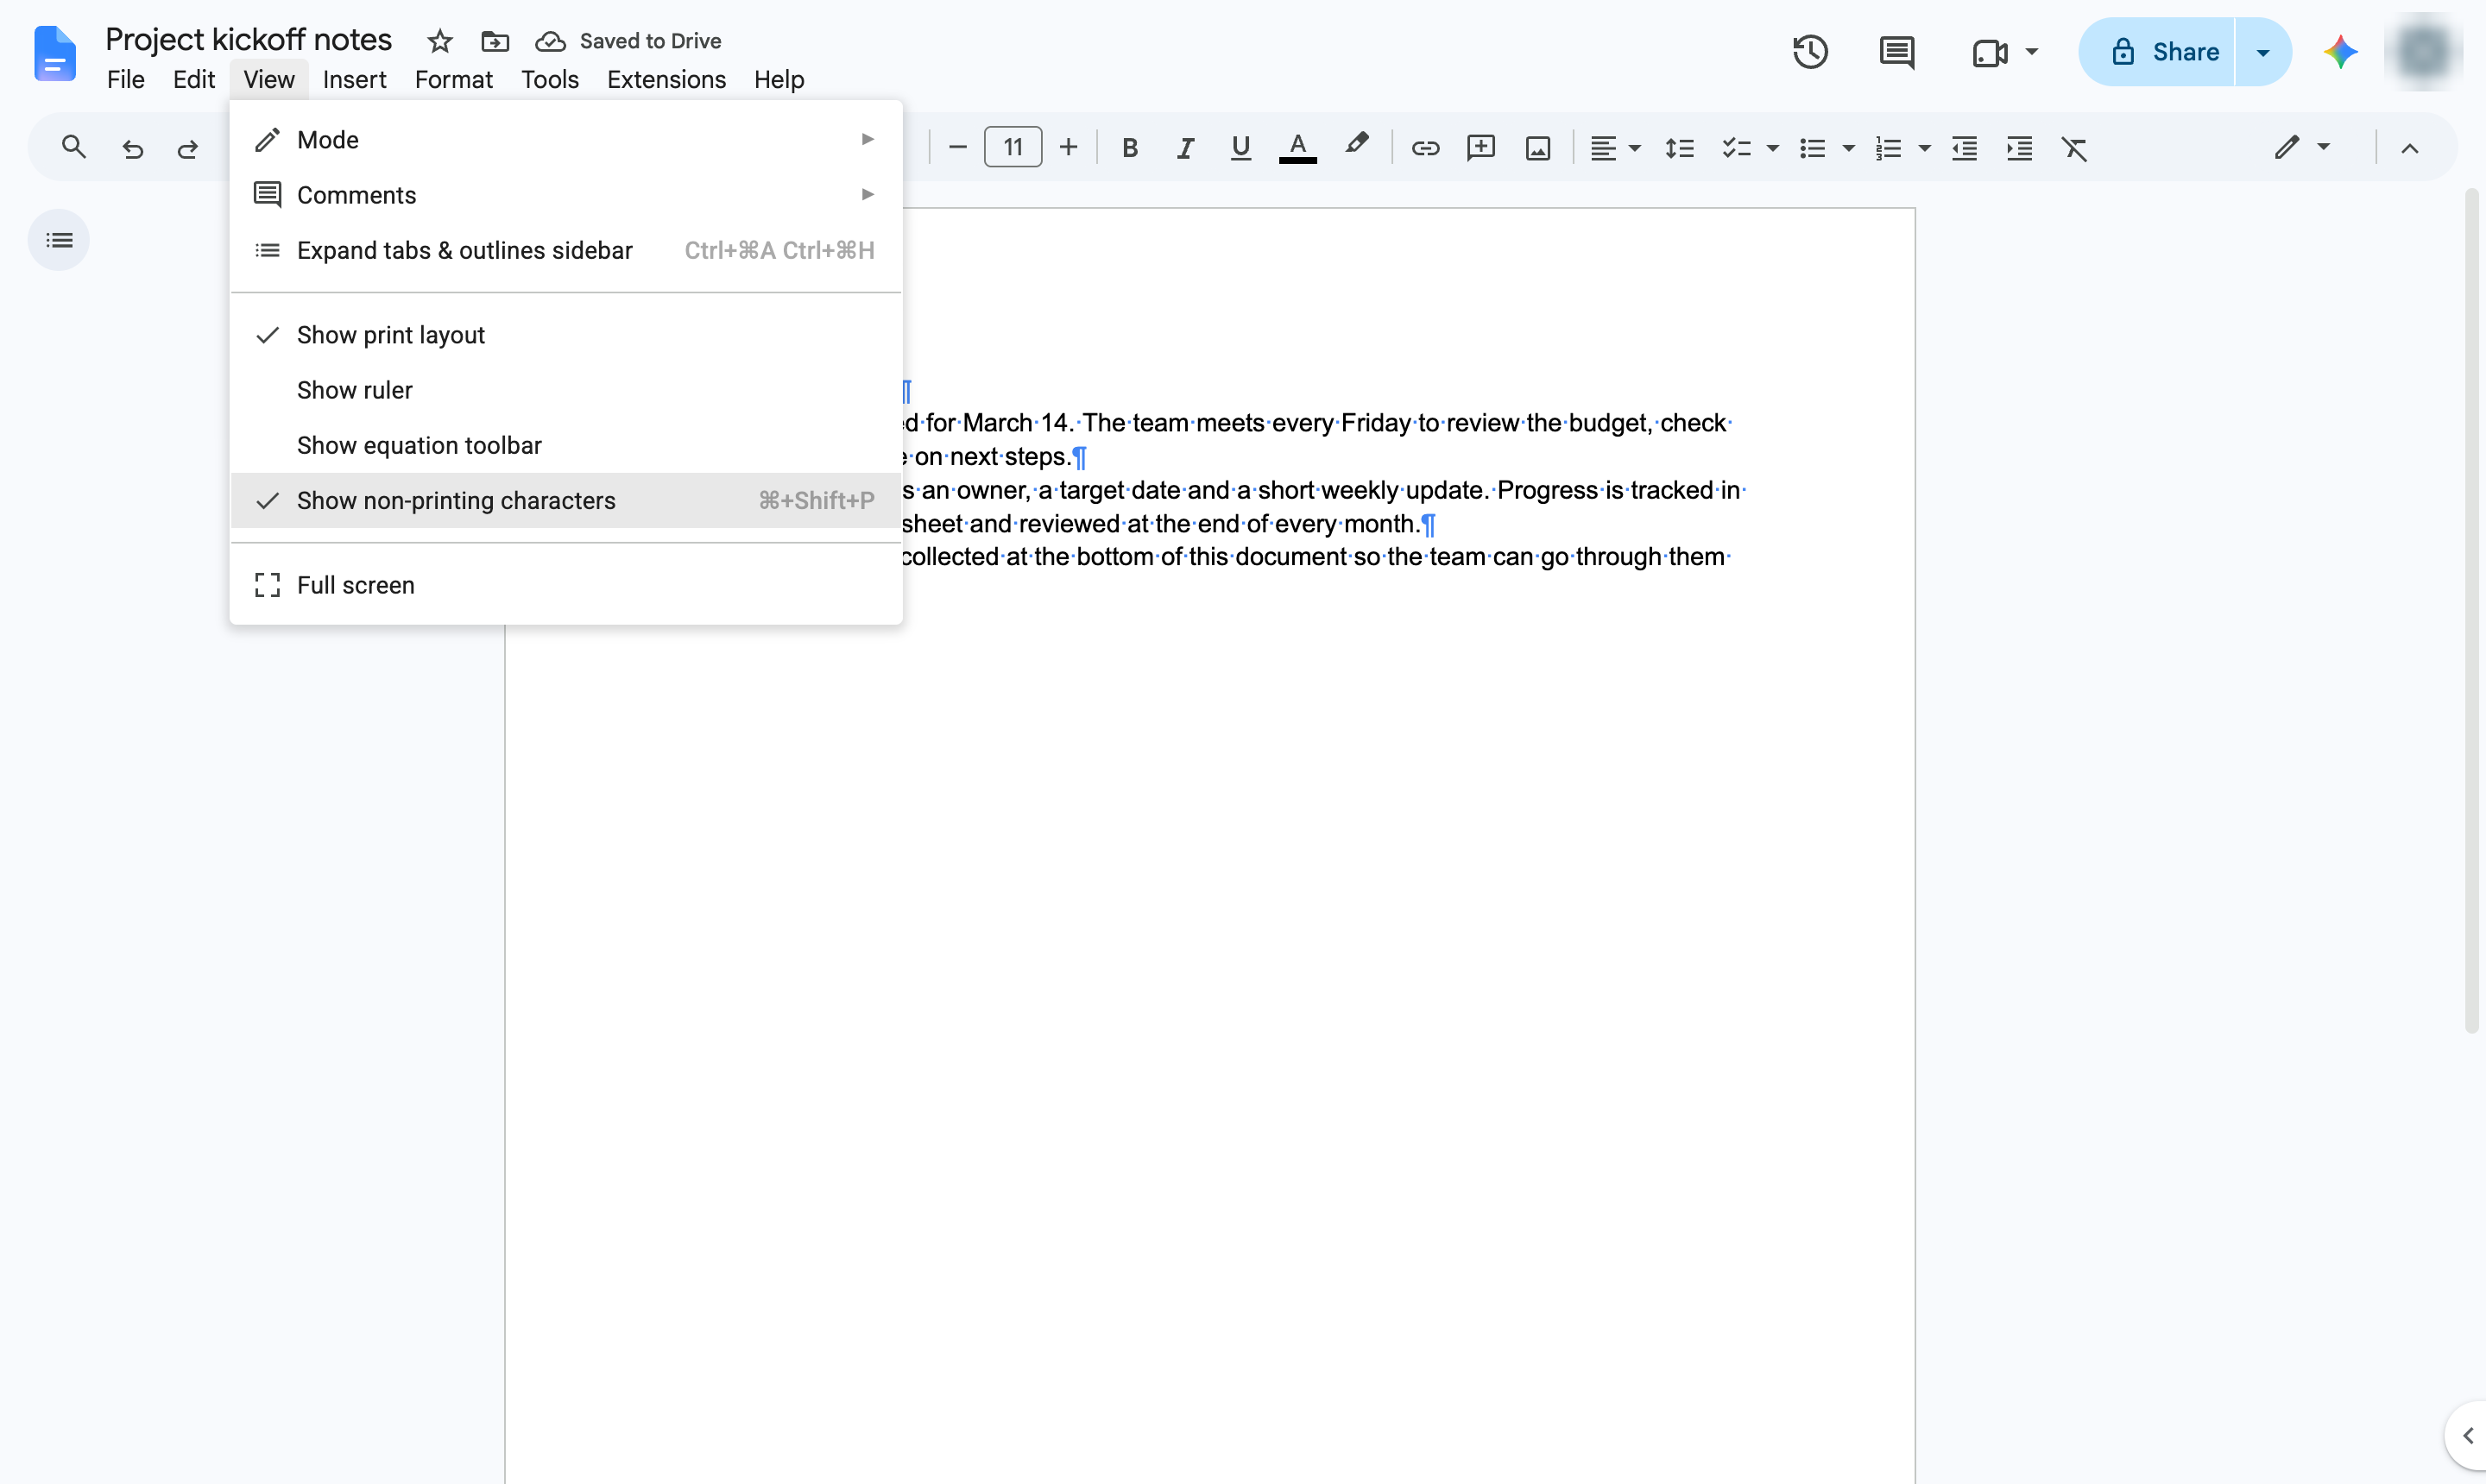The width and height of the screenshot is (2486, 1484).
Task: Toggle bold formatting
Action: coord(1129,148)
